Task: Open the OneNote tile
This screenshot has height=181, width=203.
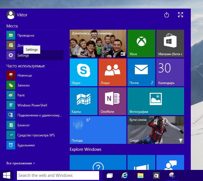Action: click(112, 101)
